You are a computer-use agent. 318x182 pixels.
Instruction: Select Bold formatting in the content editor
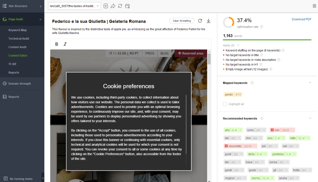[56, 44]
